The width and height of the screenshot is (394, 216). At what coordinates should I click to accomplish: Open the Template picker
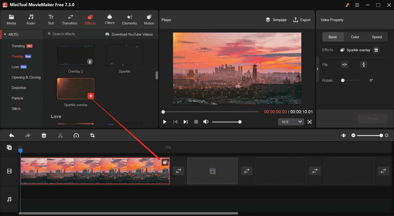coord(276,20)
